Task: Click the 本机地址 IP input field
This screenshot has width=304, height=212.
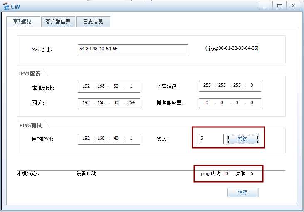Action: pos(109,87)
